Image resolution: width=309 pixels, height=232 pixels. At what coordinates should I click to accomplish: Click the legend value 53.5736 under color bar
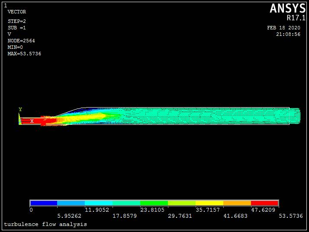[x=291, y=216]
